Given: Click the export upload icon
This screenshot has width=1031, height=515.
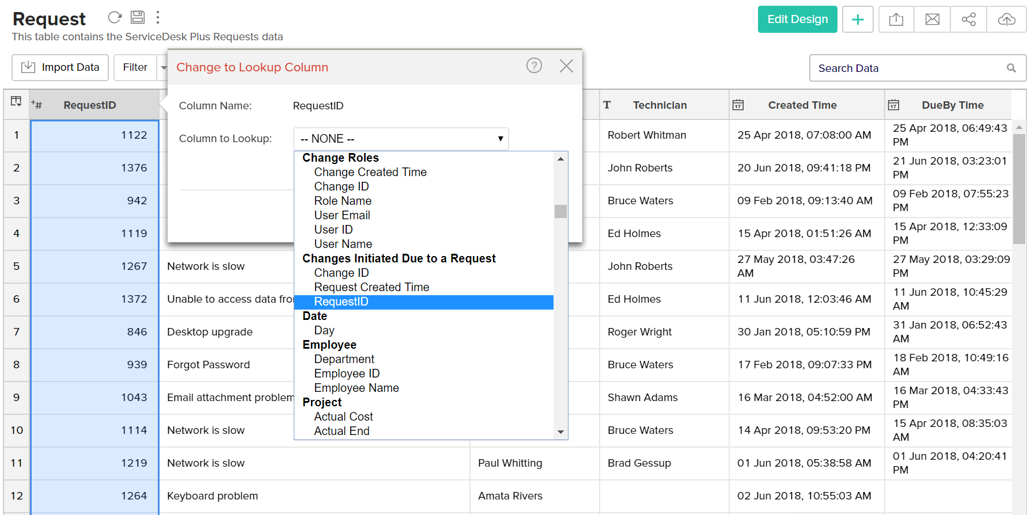Looking at the screenshot, I should [x=896, y=20].
